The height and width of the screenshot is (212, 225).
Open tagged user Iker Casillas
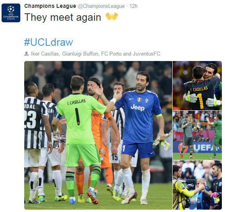[x=45, y=54]
